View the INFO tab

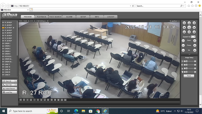tap(97, 17)
